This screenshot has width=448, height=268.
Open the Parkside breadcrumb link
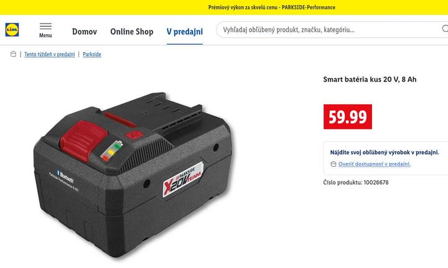coord(91,54)
